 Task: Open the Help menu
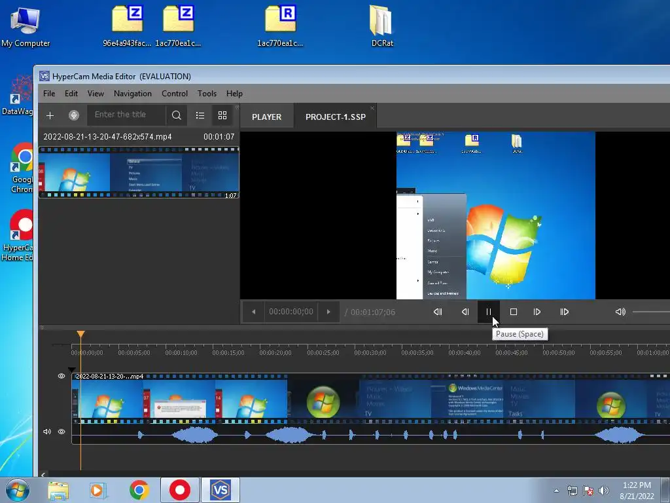234,94
